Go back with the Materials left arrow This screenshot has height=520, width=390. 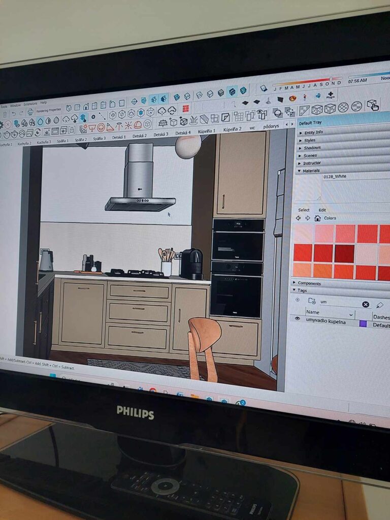click(x=298, y=218)
